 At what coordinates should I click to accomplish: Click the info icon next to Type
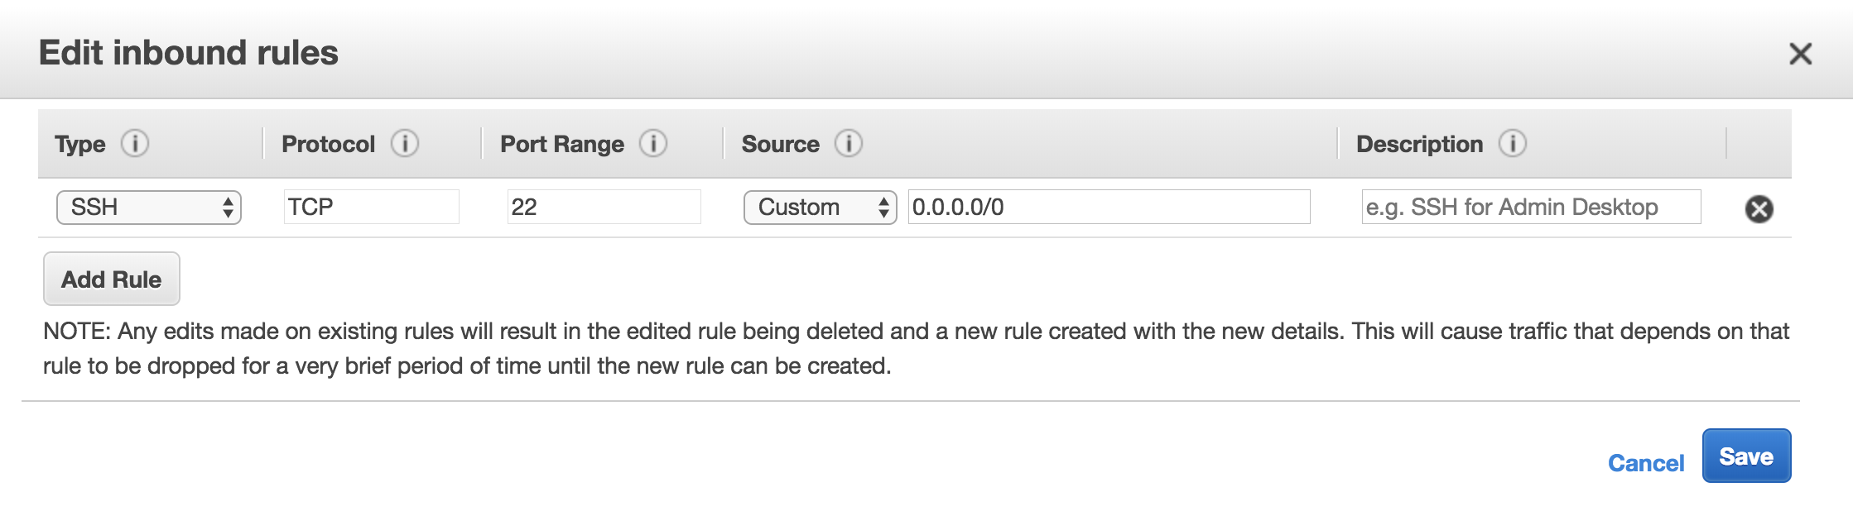135,144
